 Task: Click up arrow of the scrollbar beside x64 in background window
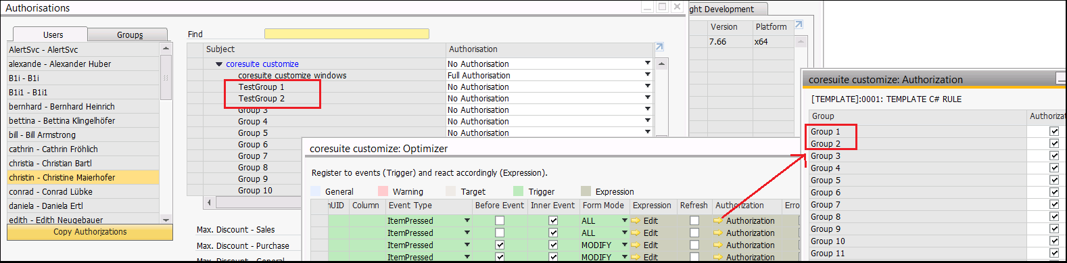(801, 42)
